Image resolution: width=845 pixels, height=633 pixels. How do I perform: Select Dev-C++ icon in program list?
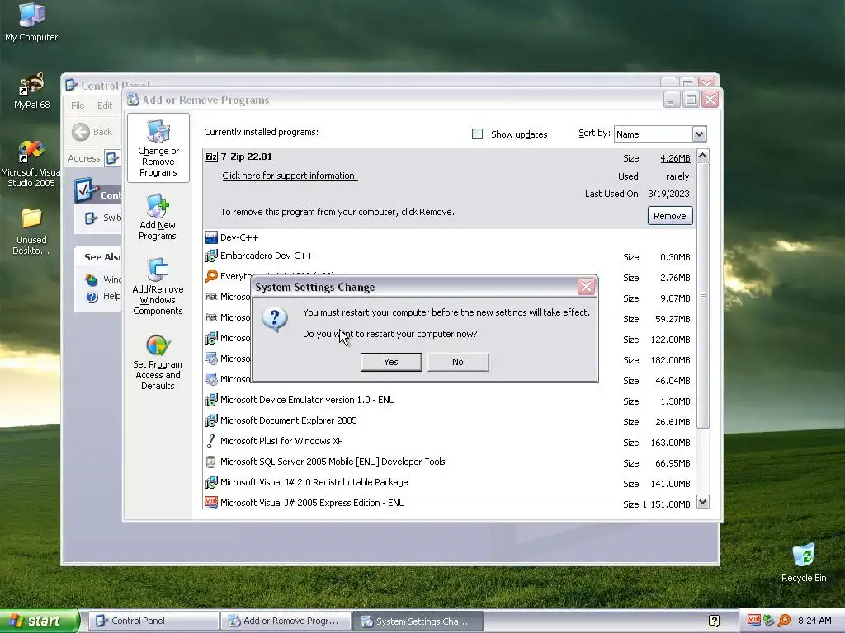[211, 237]
